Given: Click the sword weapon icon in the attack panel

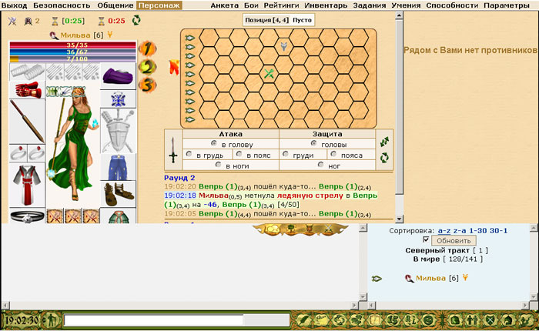Looking at the screenshot, I should 173,150.
